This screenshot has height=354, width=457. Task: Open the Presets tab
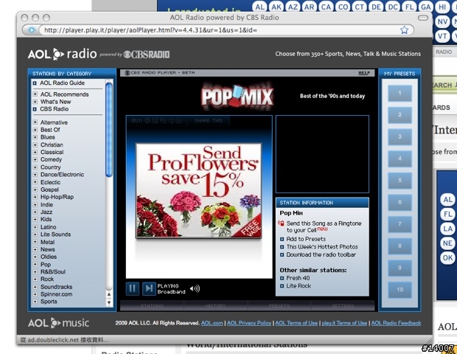click(279, 305)
